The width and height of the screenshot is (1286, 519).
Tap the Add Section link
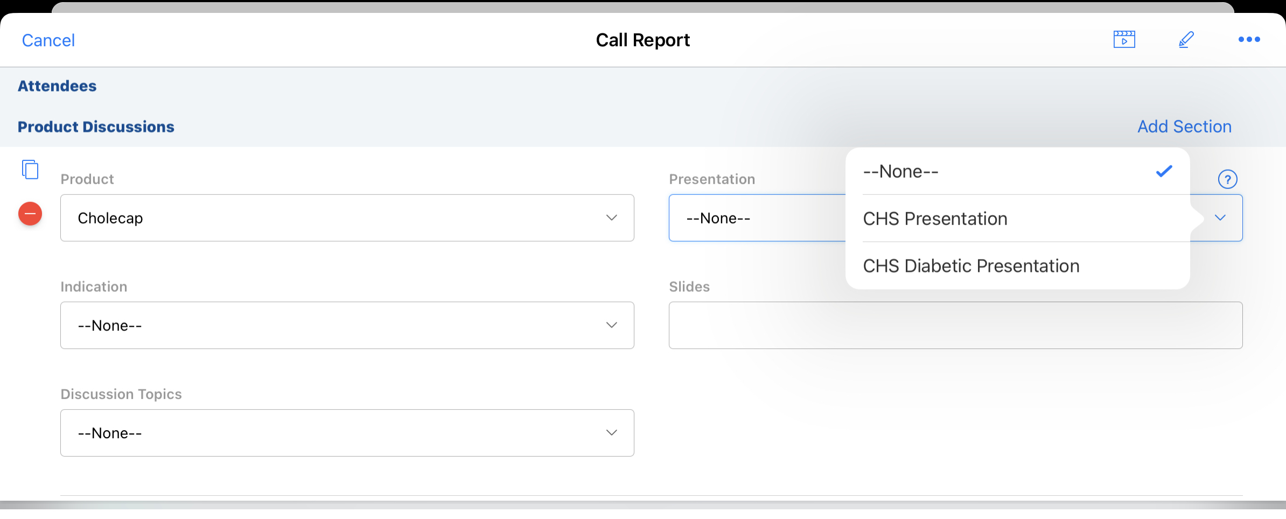(1184, 127)
